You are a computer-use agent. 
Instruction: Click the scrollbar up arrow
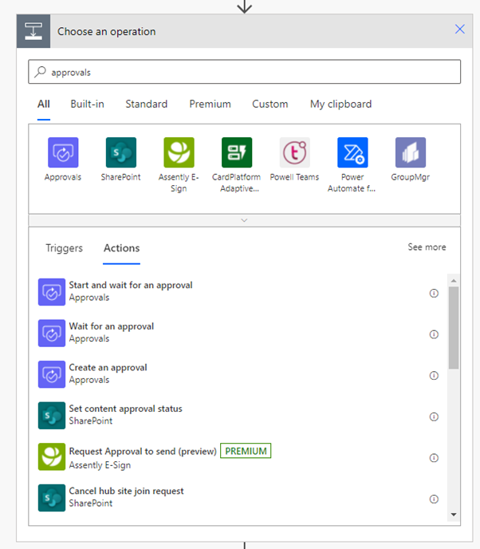click(x=454, y=281)
